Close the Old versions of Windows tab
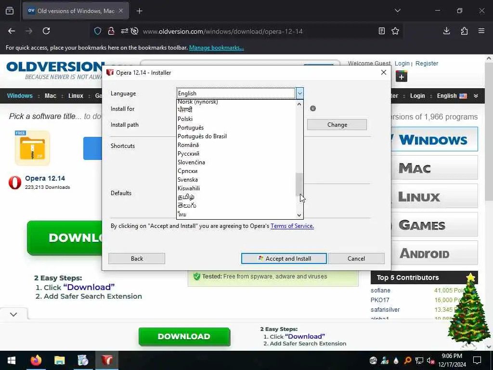Screen dimensions: 493x370 (121, 11)
